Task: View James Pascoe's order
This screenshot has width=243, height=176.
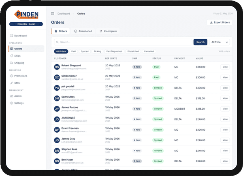Action: pyautogui.click(x=225, y=109)
